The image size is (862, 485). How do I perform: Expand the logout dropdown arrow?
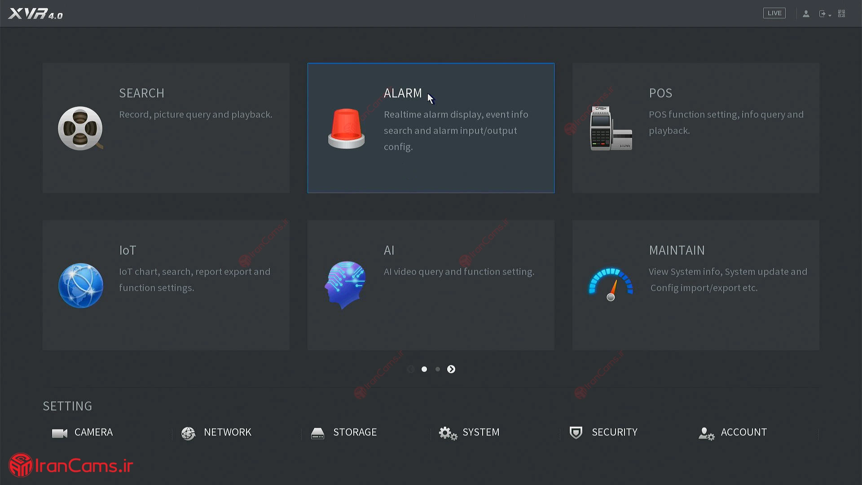pyautogui.click(x=830, y=15)
